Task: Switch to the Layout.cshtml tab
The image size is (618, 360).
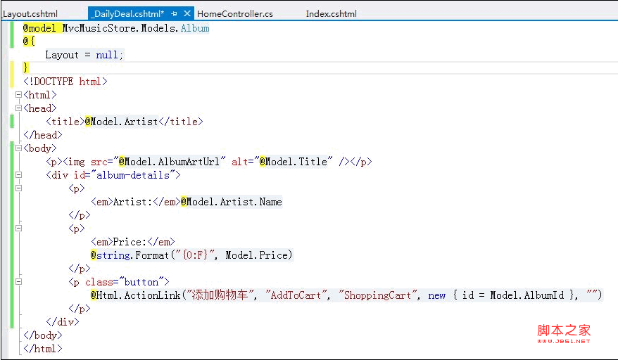Action: pos(30,13)
